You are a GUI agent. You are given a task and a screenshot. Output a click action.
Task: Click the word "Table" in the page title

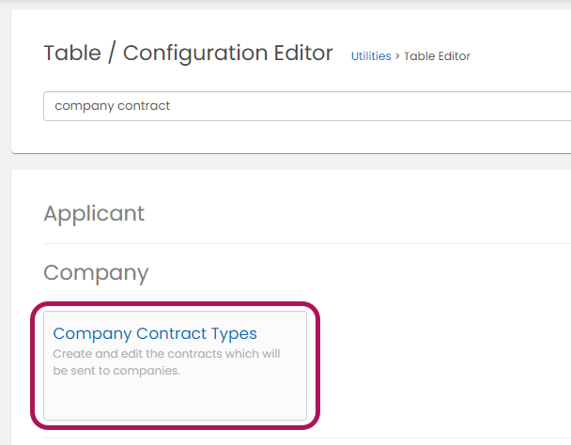71,54
